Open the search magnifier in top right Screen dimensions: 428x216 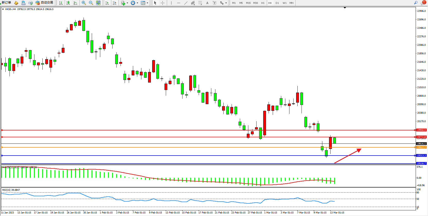click(x=416, y=3)
